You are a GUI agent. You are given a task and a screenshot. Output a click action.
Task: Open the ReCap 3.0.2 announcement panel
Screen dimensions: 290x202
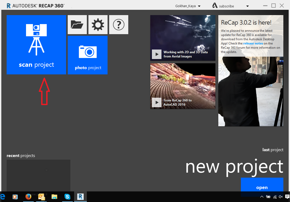coord(251,71)
